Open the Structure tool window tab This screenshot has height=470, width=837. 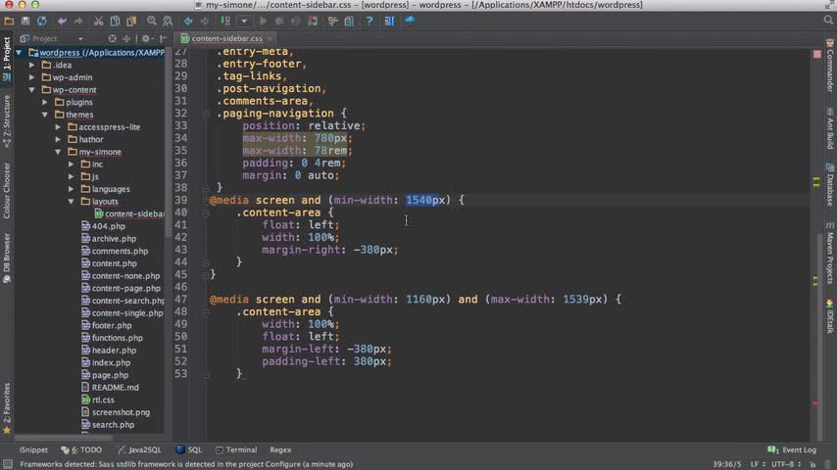7,120
